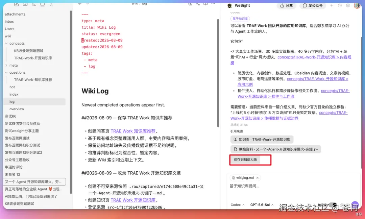Open note 公众号主题验收
The width and height of the screenshot is (365, 219).
pos(17,160)
